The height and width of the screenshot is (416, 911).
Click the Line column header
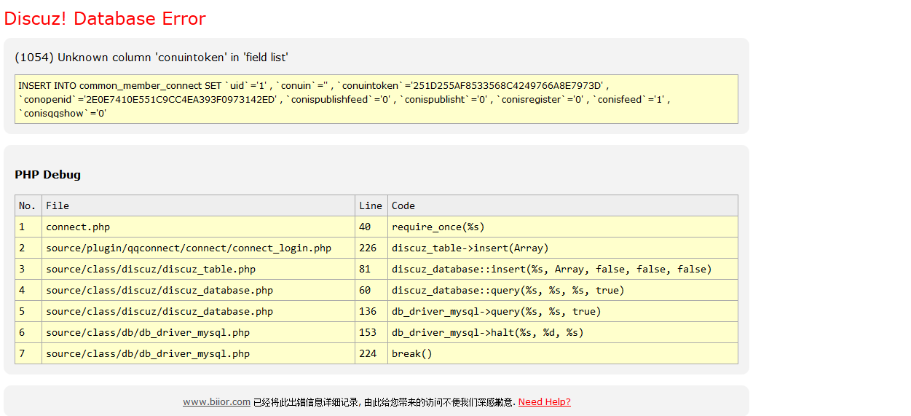[x=370, y=205]
